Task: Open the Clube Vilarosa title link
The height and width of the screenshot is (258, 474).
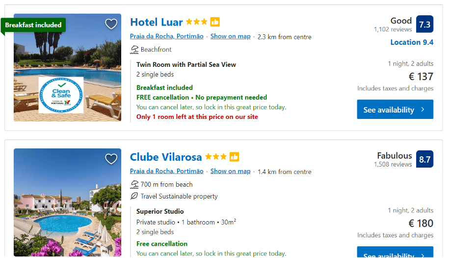Action: click(x=166, y=157)
